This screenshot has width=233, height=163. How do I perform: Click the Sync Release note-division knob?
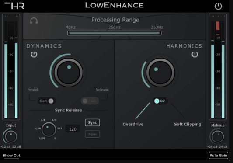[x=49, y=129]
